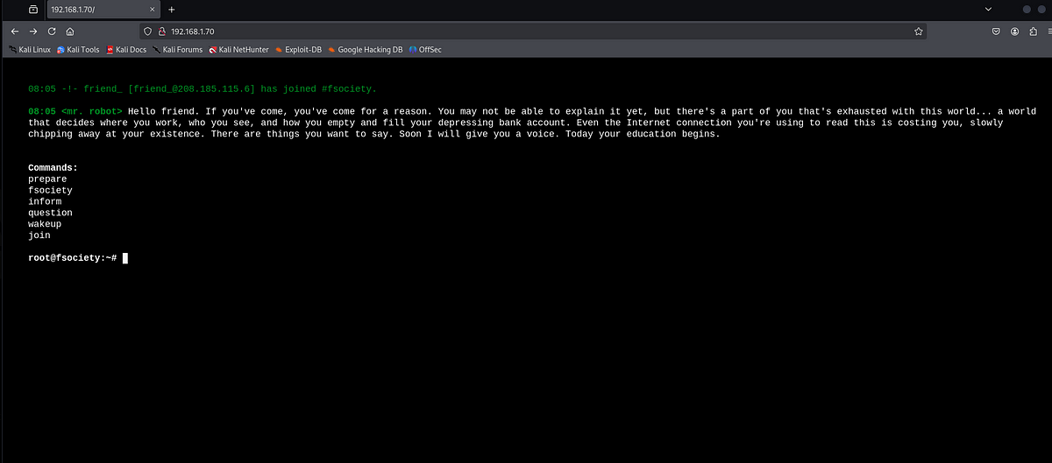
Task: Close the 192.168.1.70/ tab
Action: click(x=150, y=9)
